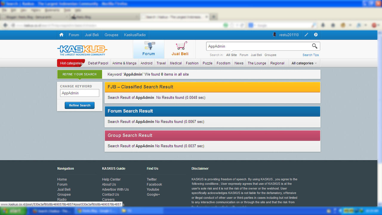Open footer Jual Beli navigation link
This screenshot has height=215, width=382.
(64, 190)
